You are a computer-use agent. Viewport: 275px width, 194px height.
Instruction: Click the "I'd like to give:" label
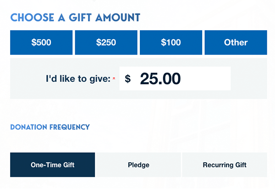[x=78, y=79]
